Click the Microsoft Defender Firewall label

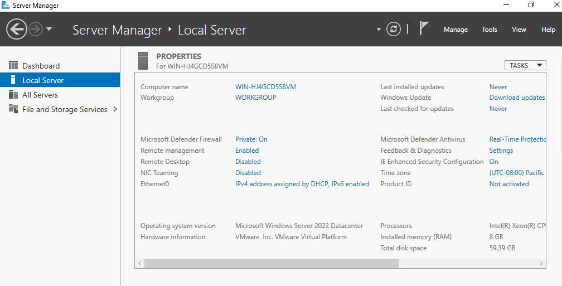click(x=181, y=139)
